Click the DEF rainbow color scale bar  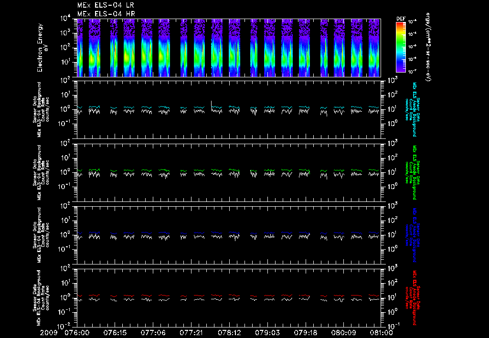pyautogui.click(x=401, y=47)
